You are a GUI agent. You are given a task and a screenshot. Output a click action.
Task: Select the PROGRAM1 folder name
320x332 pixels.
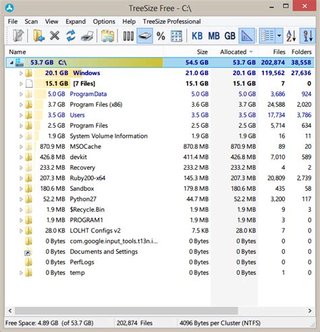(x=86, y=220)
